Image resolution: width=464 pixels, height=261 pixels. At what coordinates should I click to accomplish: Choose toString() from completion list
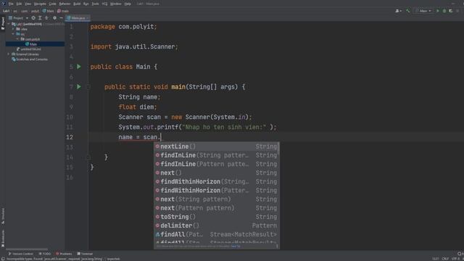(216, 217)
